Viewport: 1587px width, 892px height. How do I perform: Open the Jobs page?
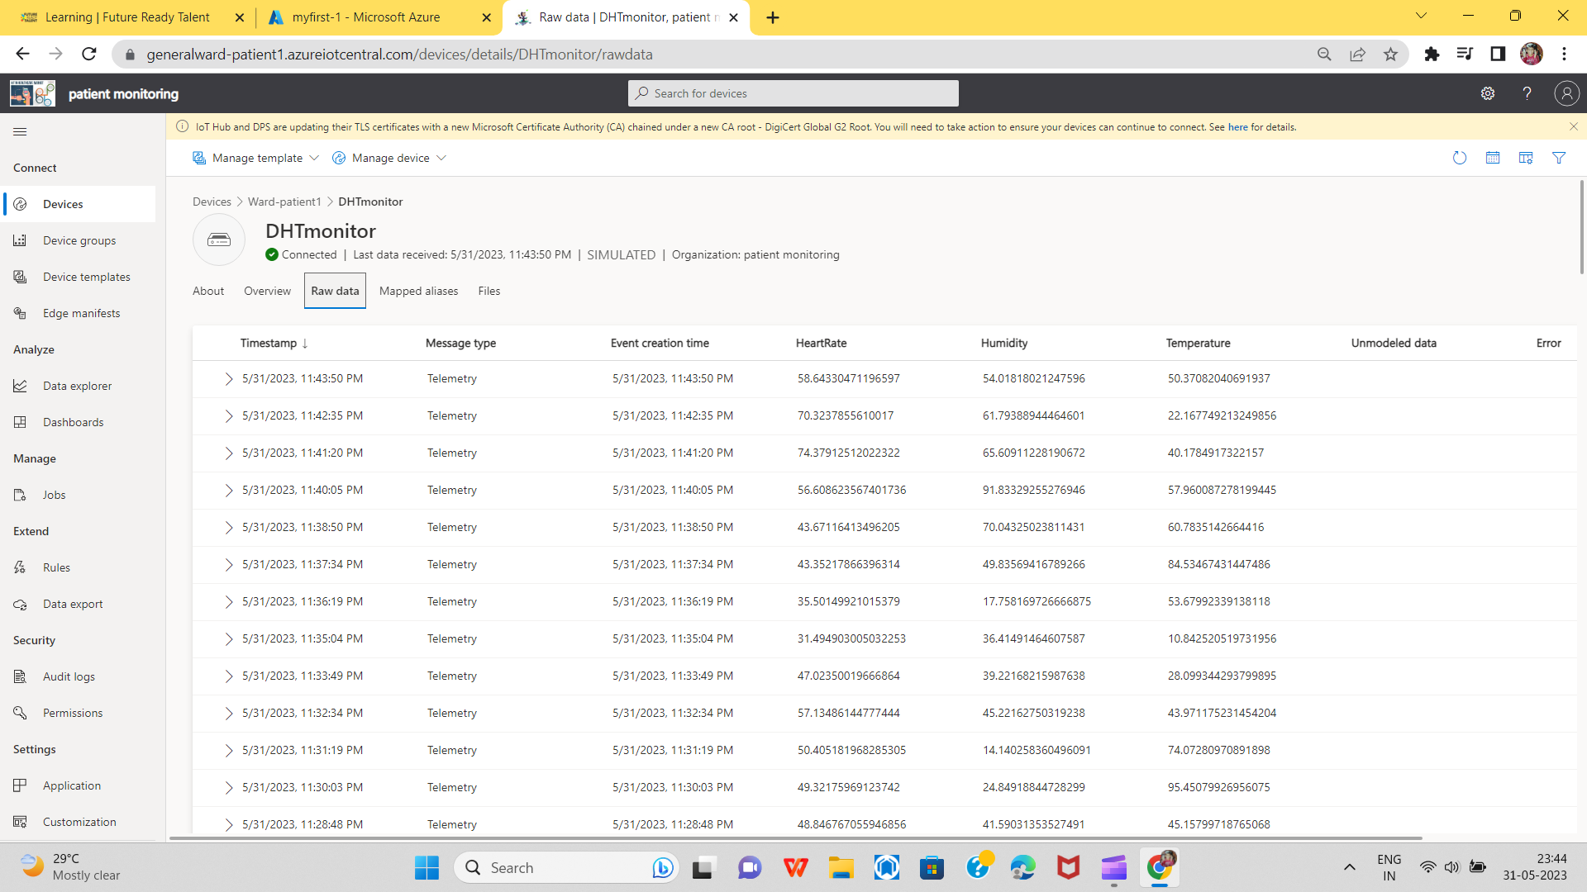[54, 494]
